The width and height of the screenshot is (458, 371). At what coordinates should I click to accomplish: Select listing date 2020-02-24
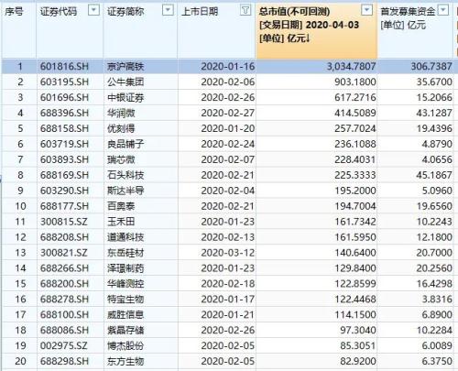click(x=227, y=144)
